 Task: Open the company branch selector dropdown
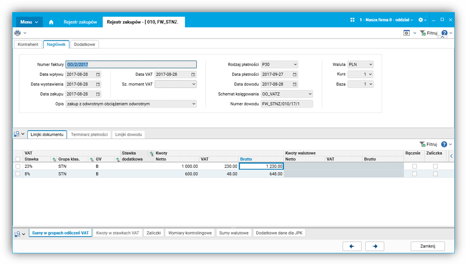click(x=386, y=20)
